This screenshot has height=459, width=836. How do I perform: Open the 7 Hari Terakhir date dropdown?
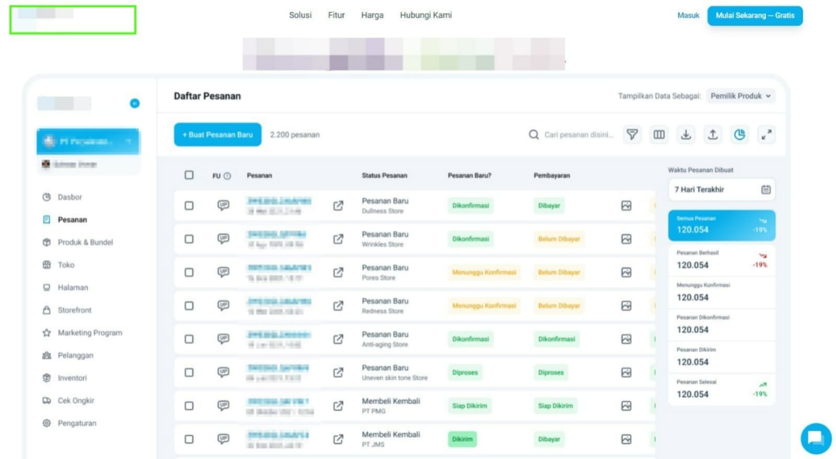pos(722,189)
